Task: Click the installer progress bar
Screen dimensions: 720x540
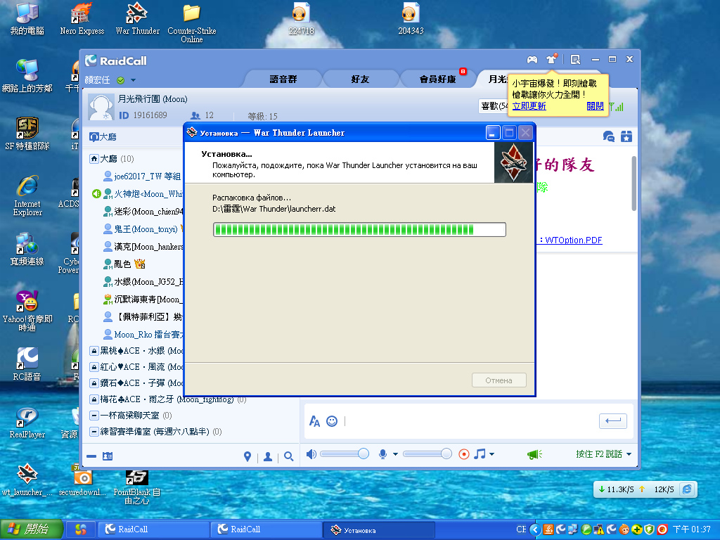Action: pyautogui.click(x=359, y=230)
